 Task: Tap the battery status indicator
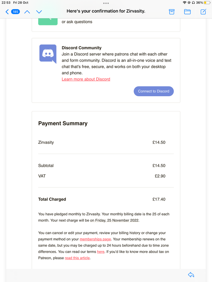point(207,3)
